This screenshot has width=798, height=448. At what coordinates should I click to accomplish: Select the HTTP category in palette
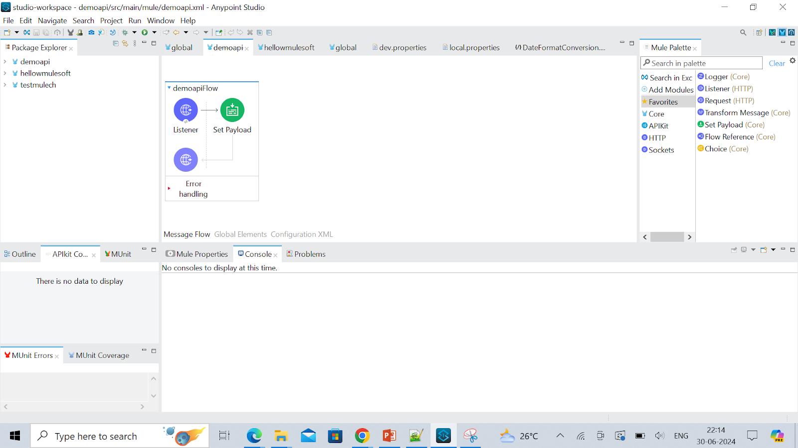pyautogui.click(x=654, y=138)
